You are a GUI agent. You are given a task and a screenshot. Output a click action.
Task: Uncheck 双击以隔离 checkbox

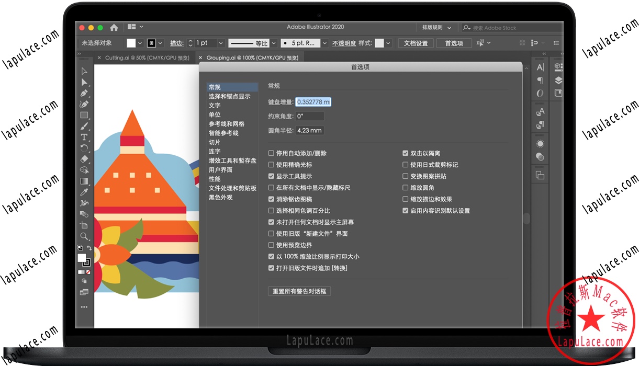point(405,153)
